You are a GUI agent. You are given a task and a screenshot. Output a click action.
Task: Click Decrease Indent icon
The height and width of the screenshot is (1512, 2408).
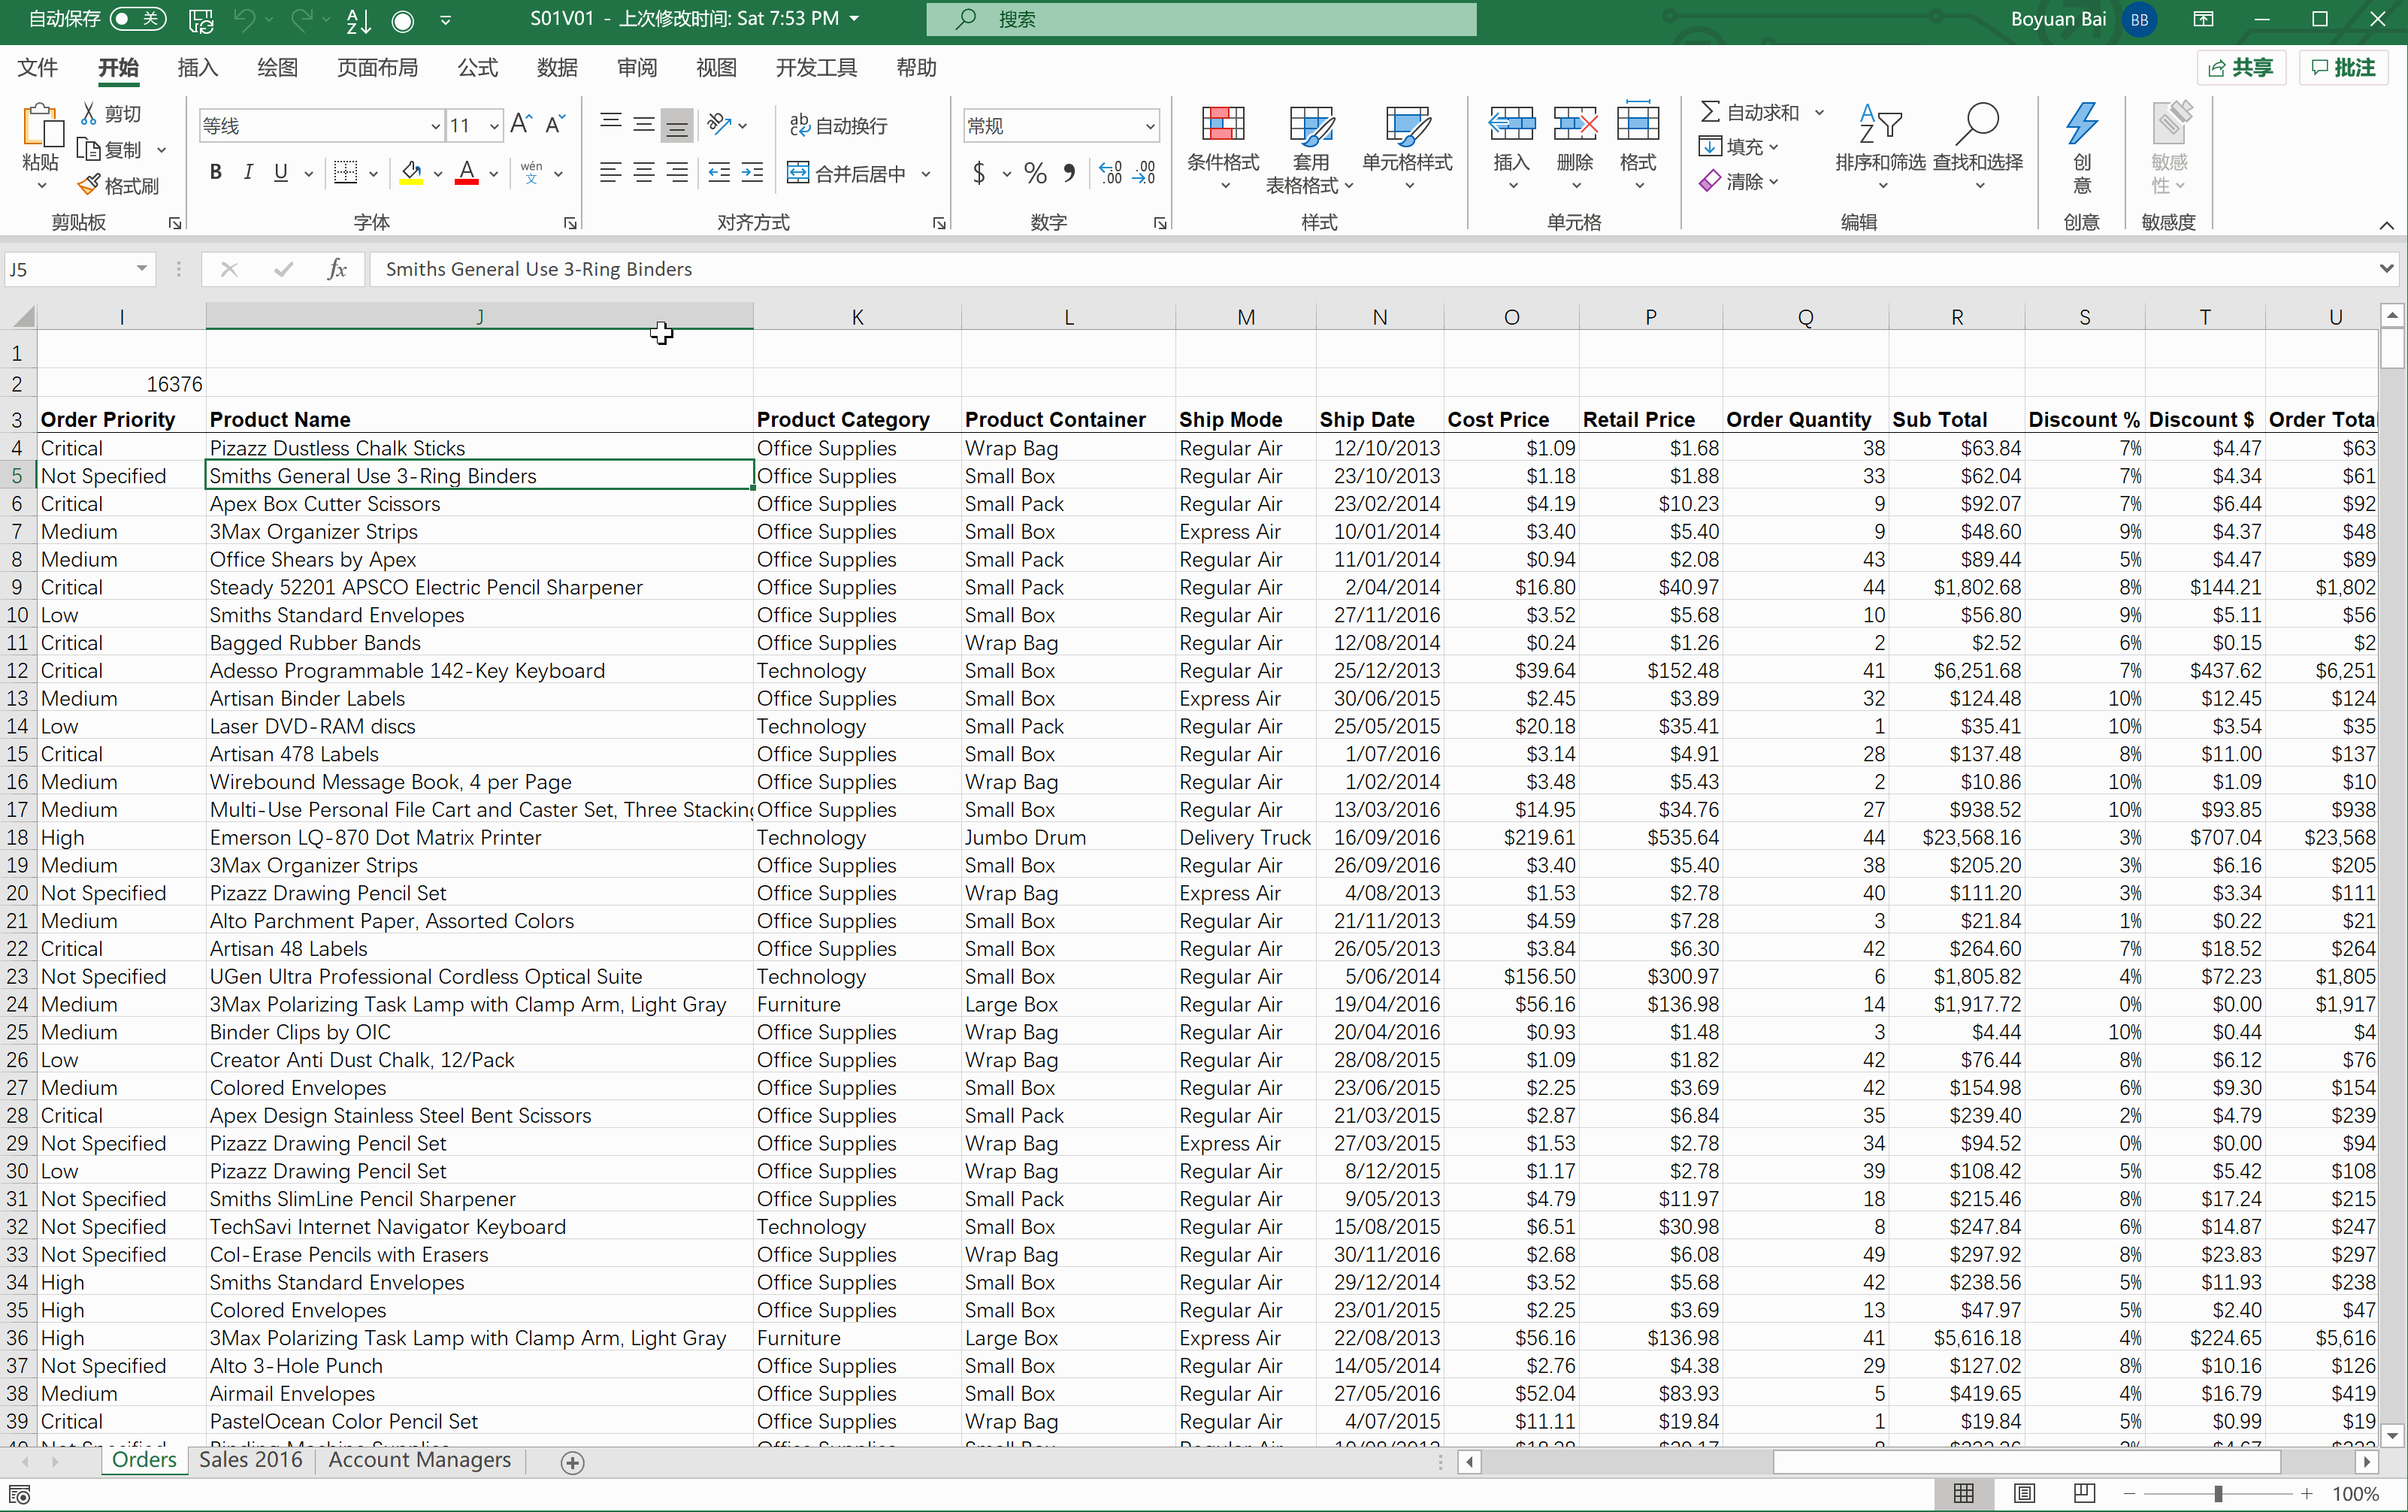pos(719,173)
